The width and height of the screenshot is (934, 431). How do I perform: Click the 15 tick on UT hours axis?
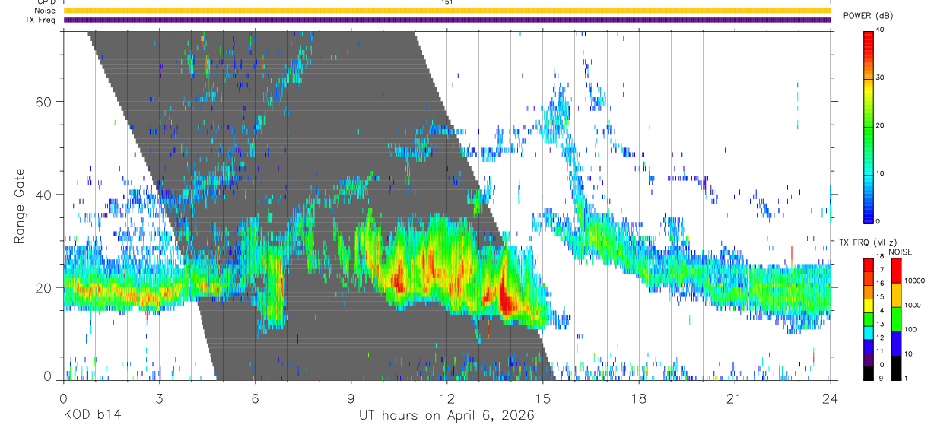pyautogui.click(x=543, y=399)
